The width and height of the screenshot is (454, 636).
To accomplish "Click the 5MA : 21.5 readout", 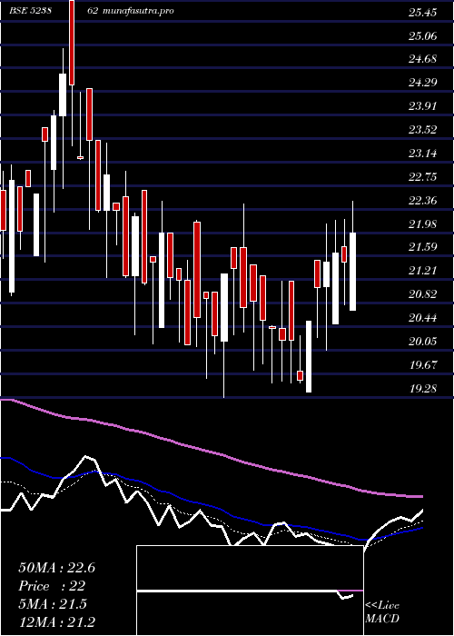I will [x=53, y=604].
